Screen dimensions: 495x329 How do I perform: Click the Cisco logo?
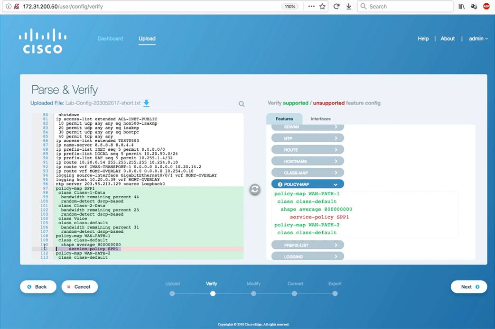(43, 41)
